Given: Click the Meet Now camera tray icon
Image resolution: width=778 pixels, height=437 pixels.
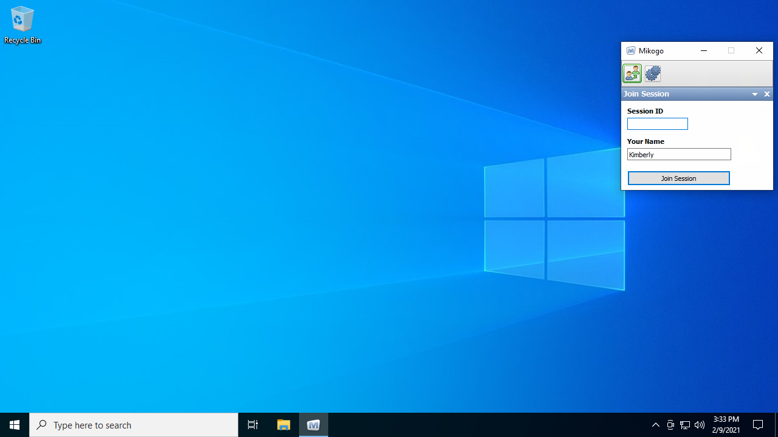Looking at the screenshot, I should tap(670, 425).
